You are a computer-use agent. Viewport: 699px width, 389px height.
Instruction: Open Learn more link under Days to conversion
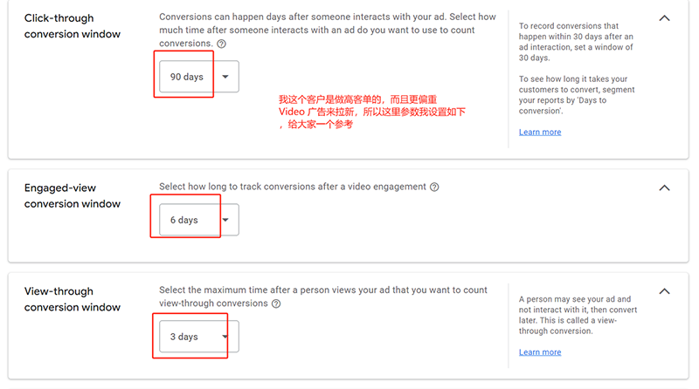[x=539, y=132]
